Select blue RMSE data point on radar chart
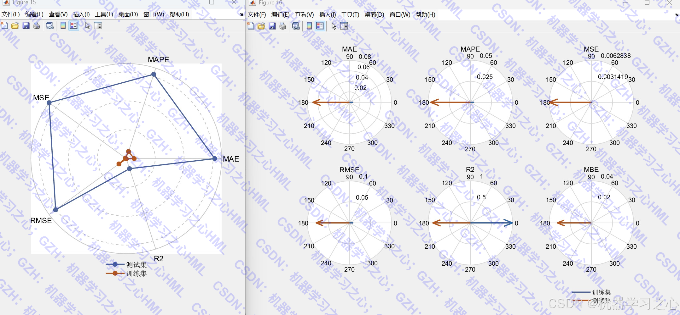 [55, 210]
